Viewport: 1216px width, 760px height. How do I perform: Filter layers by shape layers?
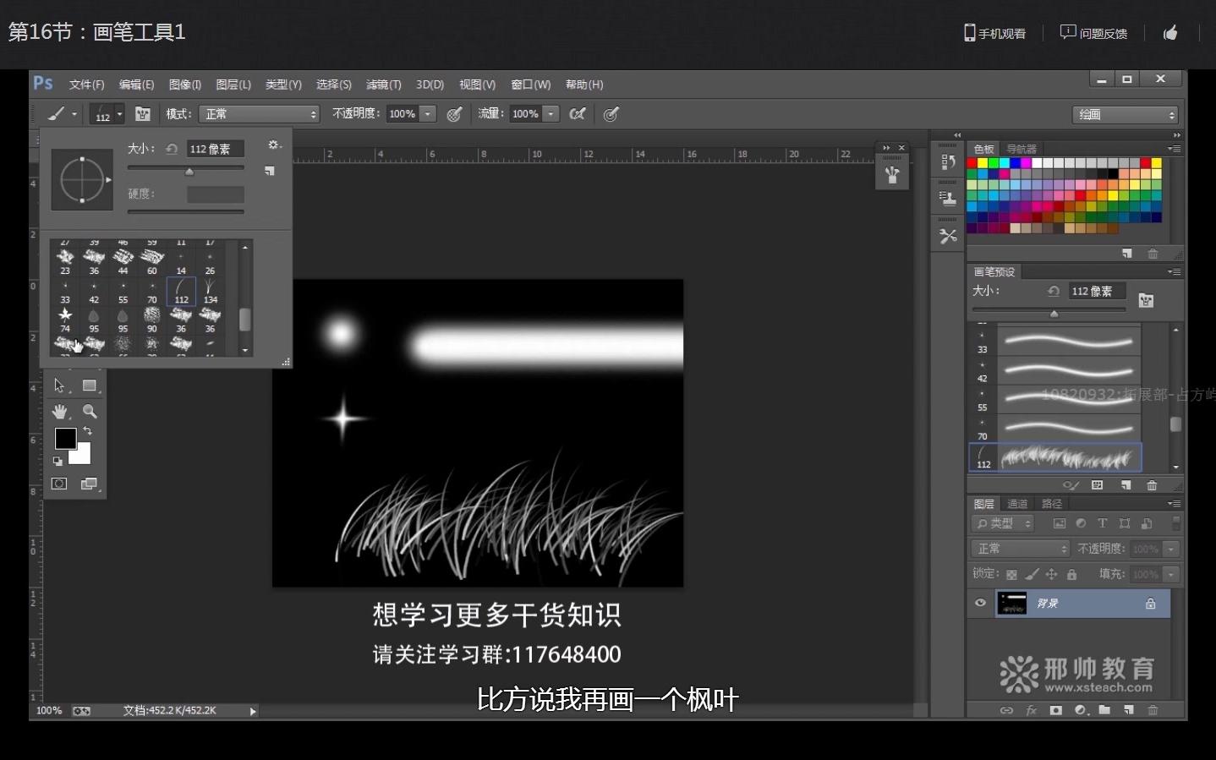point(1125,523)
